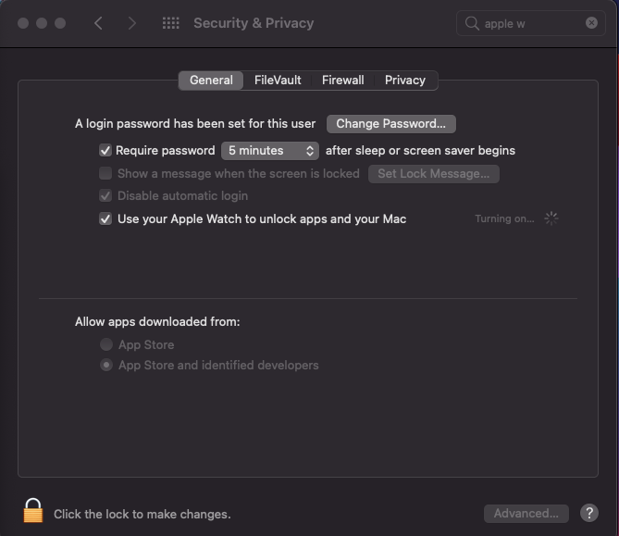Click the Turning on progress spinner
The height and width of the screenshot is (536, 619).
[x=551, y=218]
